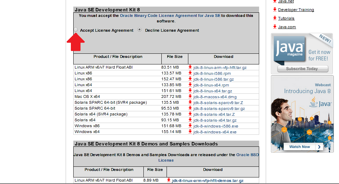The width and height of the screenshot is (339, 184).
Task: Open Oracle Binary Code License Agreement link
Action: pos(170,16)
